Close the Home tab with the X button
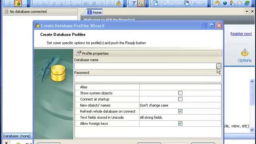This screenshot has width=256, height=144. (252, 12)
